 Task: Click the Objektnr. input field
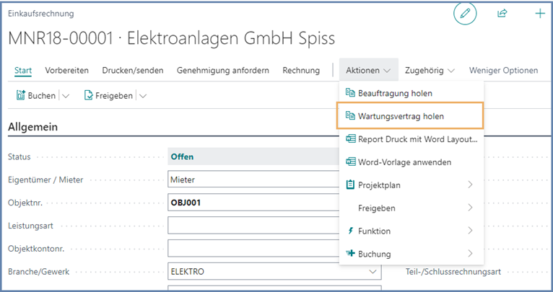(251, 203)
